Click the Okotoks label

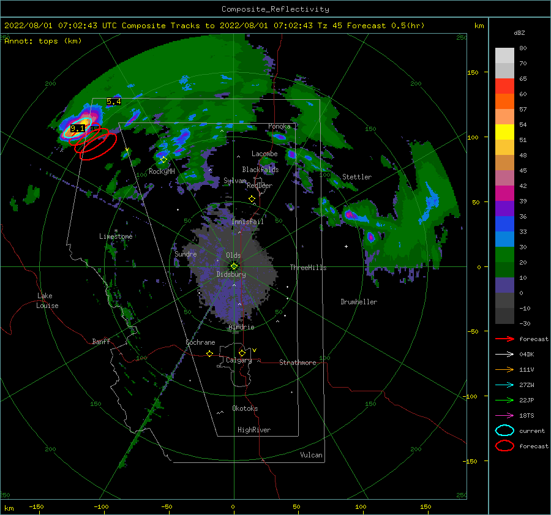point(245,408)
